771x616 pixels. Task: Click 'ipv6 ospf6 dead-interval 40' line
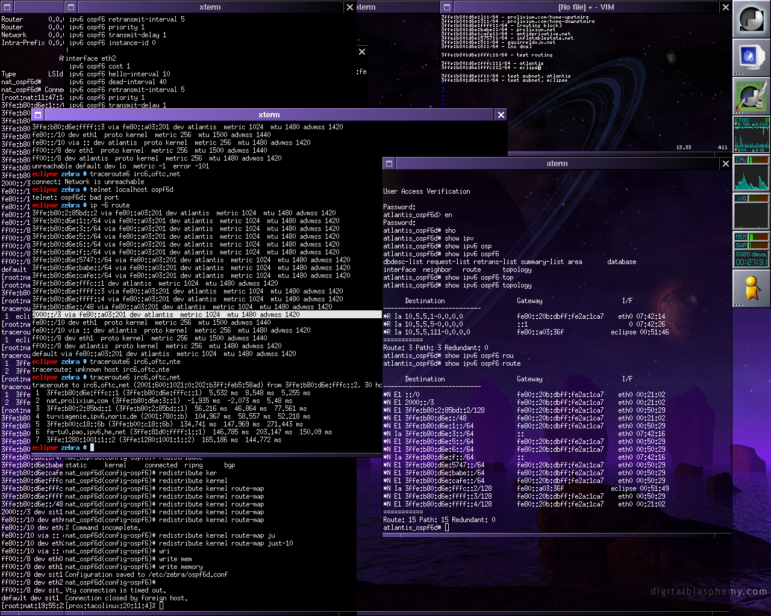point(117,82)
